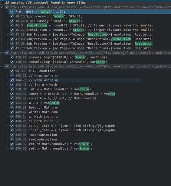Collapse the third ftp file results group
The height and width of the screenshot is (186, 171).
point(1,67)
